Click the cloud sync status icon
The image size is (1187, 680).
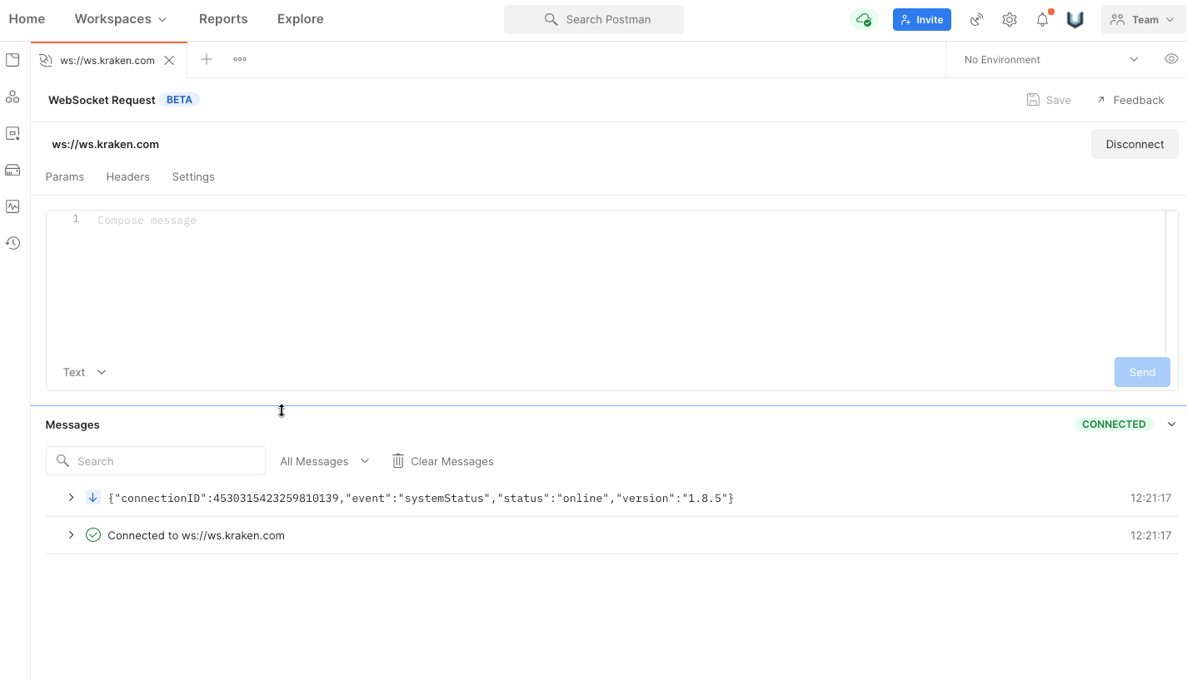(x=864, y=19)
